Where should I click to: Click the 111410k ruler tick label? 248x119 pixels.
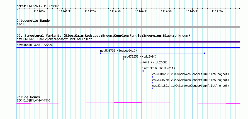click(65, 11)
